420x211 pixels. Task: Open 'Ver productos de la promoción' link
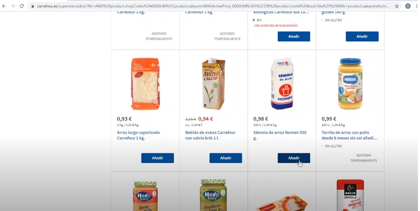(x=276, y=25)
